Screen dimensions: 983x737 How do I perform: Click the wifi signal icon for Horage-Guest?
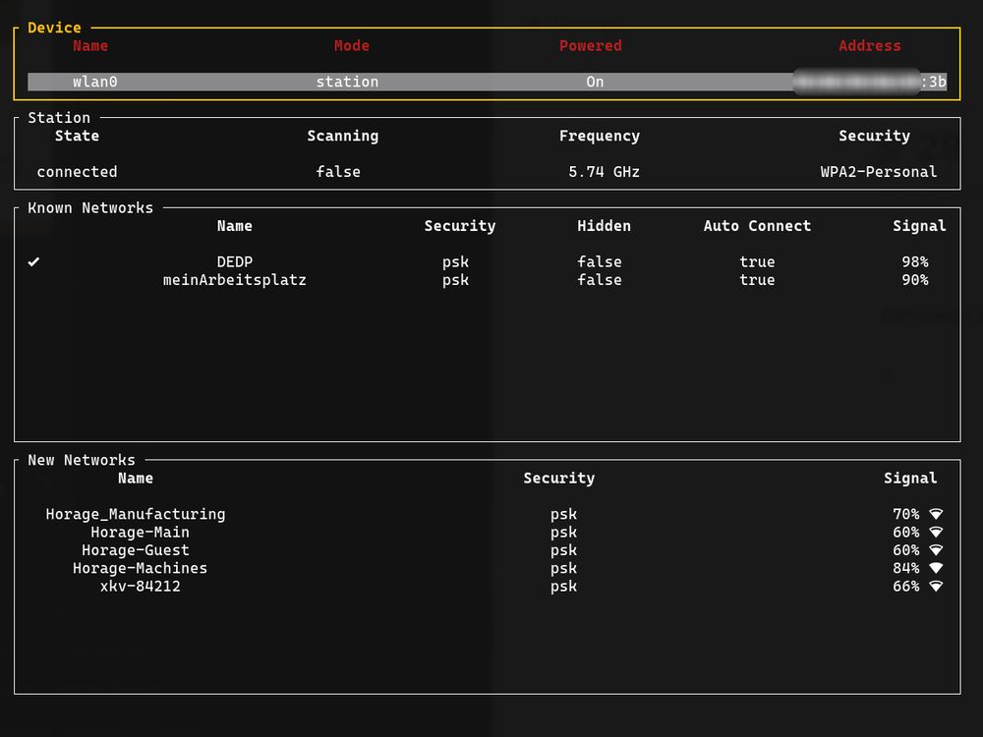click(936, 551)
